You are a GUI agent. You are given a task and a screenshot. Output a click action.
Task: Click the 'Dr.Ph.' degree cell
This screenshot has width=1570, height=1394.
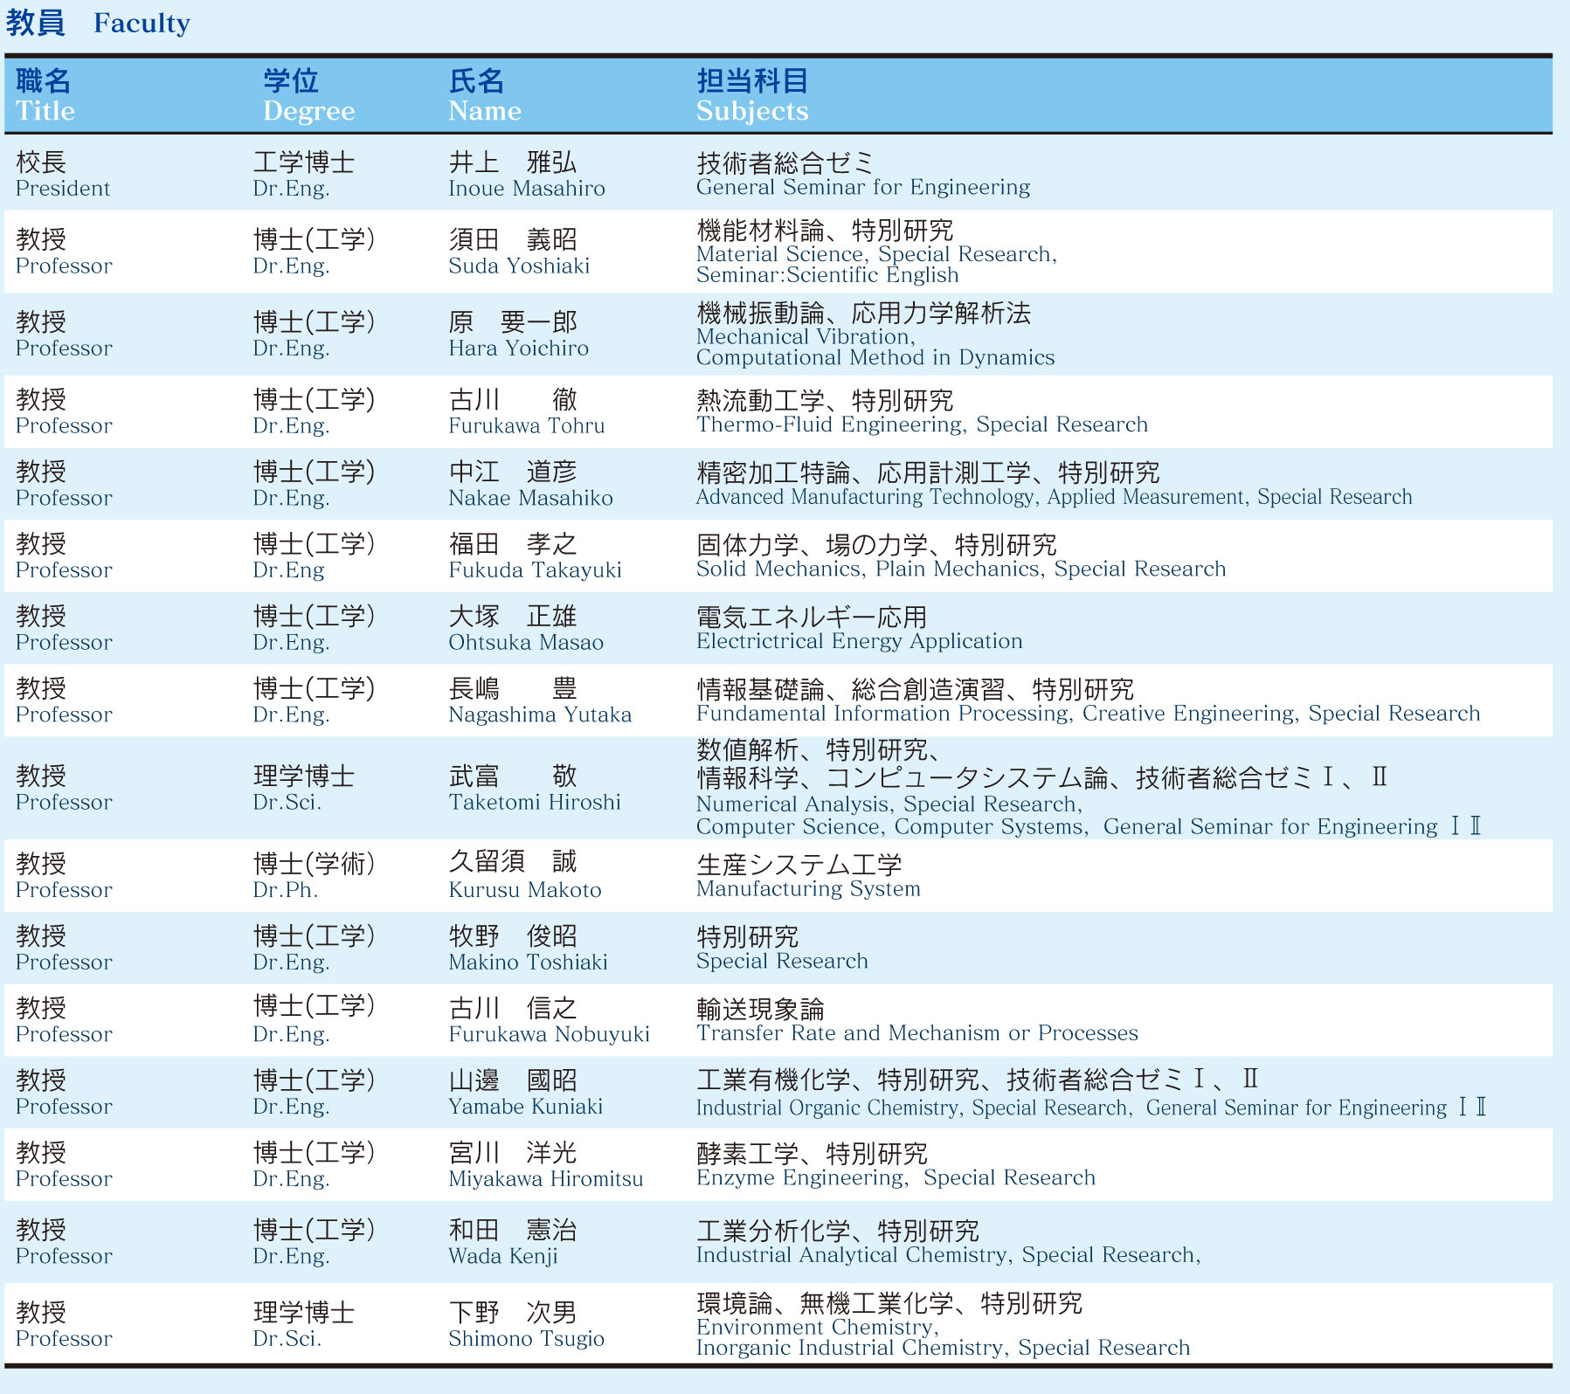[x=286, y=891]
